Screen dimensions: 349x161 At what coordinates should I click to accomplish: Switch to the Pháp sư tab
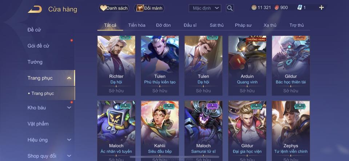[x=243, y=25]
